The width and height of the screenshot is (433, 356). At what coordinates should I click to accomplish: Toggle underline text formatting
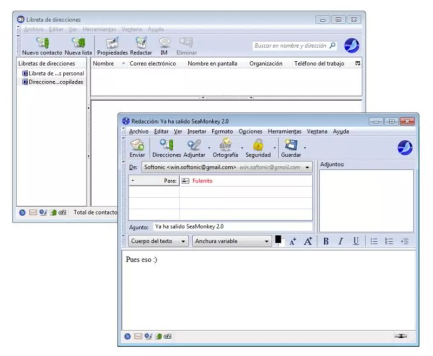pos(356,242)
